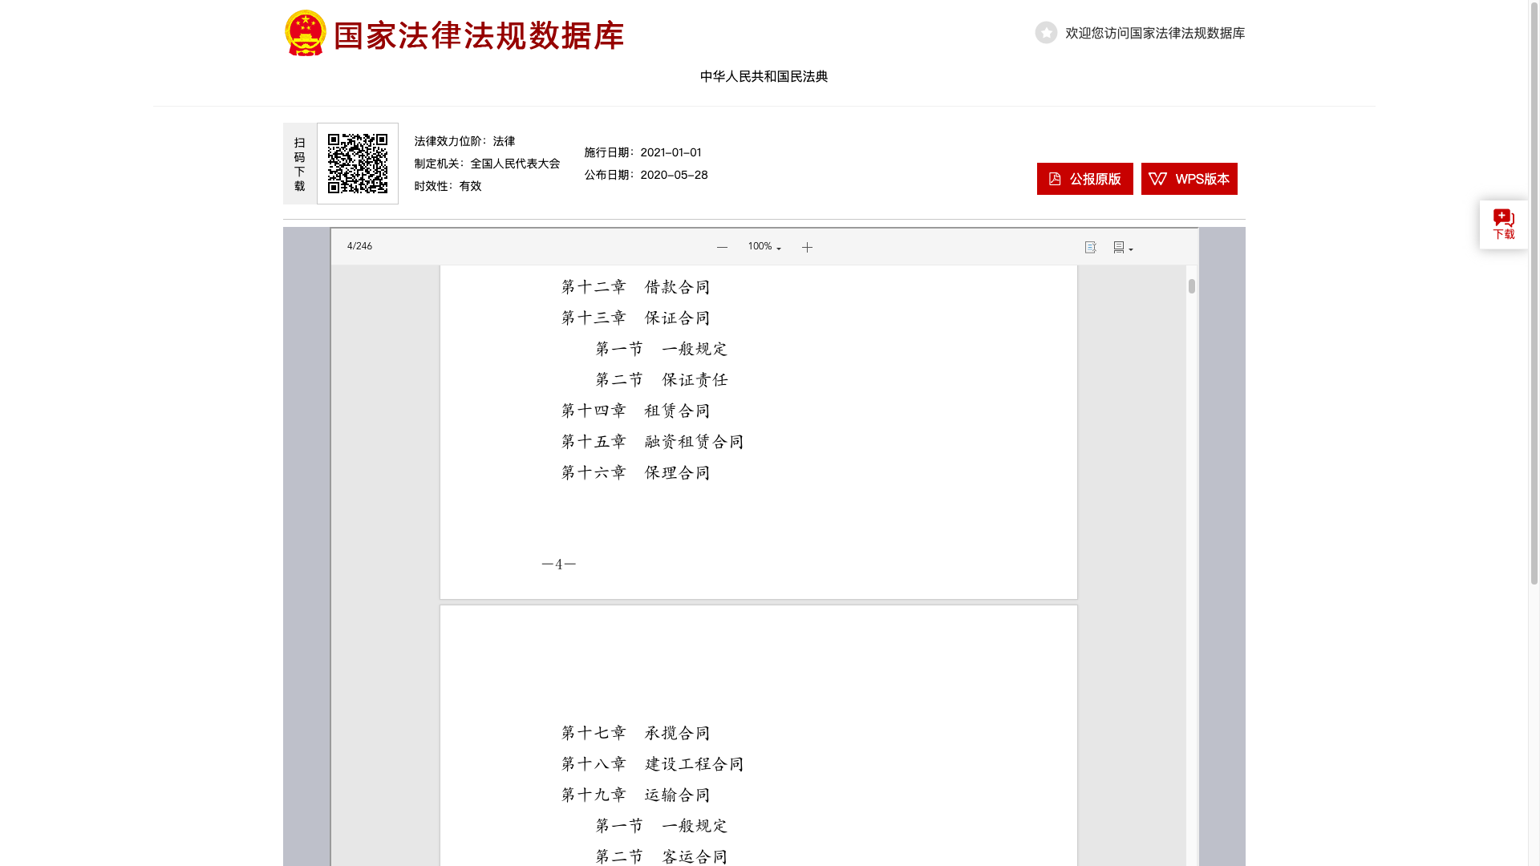Click the WPS logo icon on WPS版本
Viewport: 1540px width, 866px height.
click(1157, 179)
